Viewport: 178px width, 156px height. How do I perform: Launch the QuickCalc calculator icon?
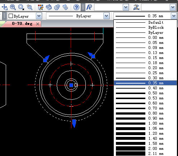(65, 7)
